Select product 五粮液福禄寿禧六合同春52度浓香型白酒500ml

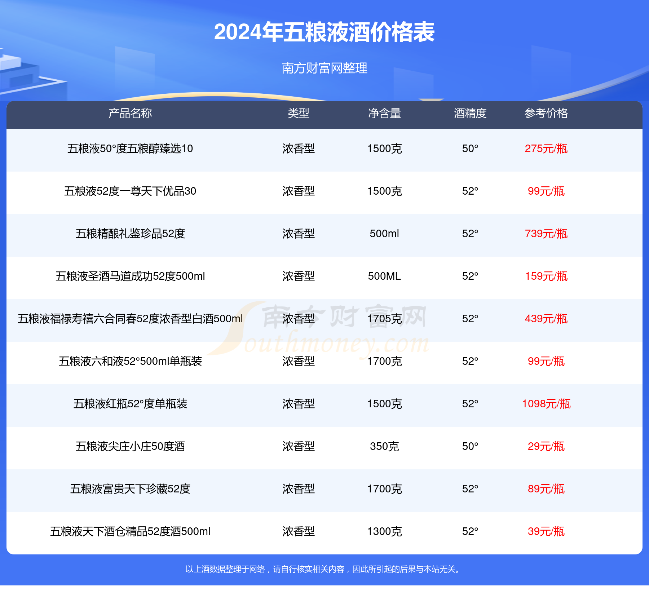(x=130, y=319)
